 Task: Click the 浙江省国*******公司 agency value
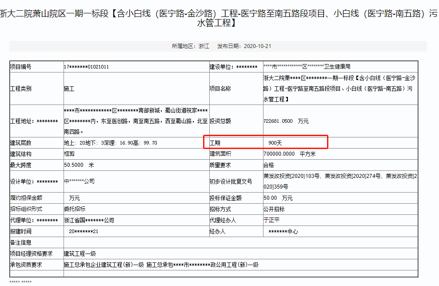click(89, 220)
